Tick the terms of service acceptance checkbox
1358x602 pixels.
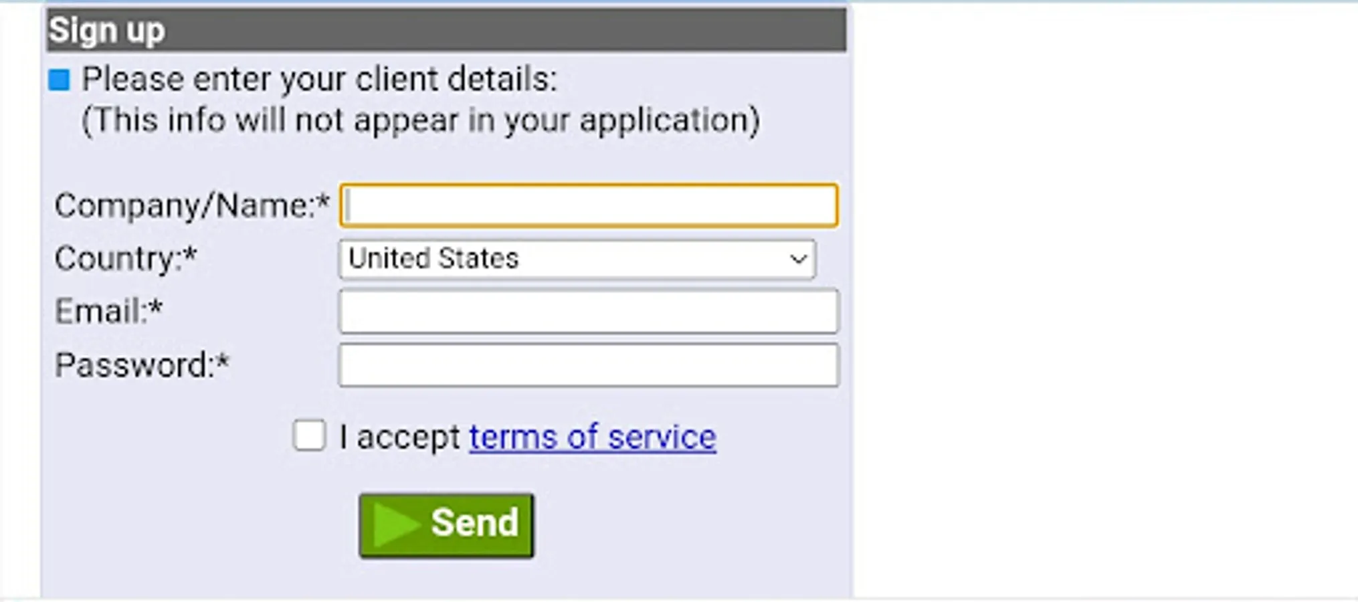pyautogui.click(x=309, y=435)
